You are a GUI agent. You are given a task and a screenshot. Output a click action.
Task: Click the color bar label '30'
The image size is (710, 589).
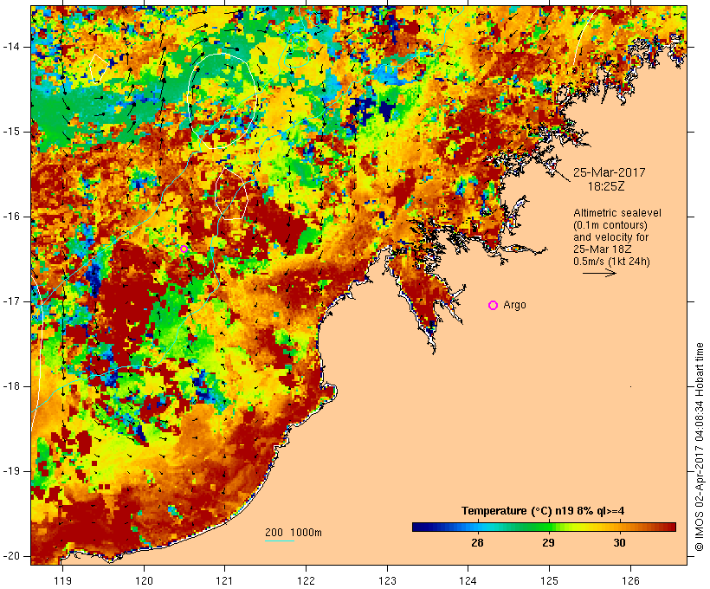pyautogui.click(x=619, y=543)
